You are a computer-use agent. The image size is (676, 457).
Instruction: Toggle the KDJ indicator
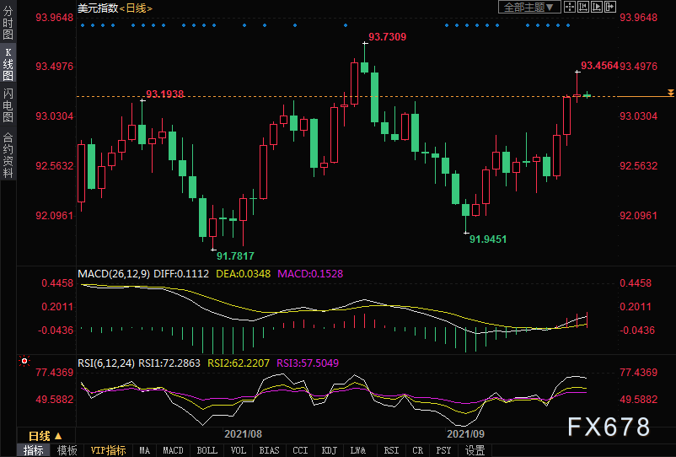coord(330,450)
